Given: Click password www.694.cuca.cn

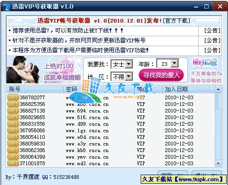Looking at the screenshot, I should pyautogui.click(x=87, y=111).
